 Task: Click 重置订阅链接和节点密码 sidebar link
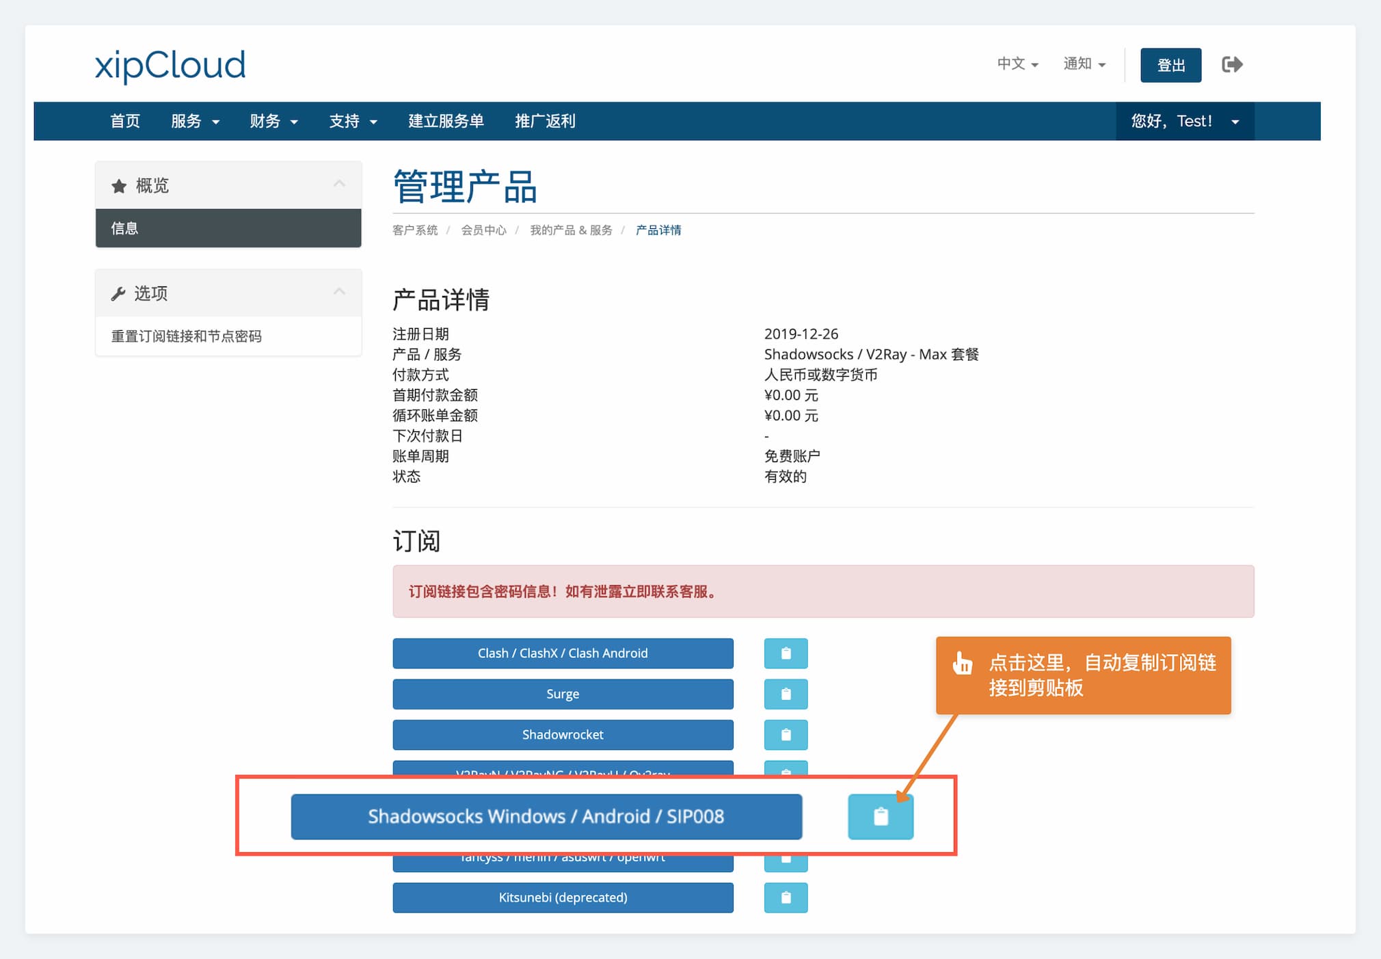[187, 336]
